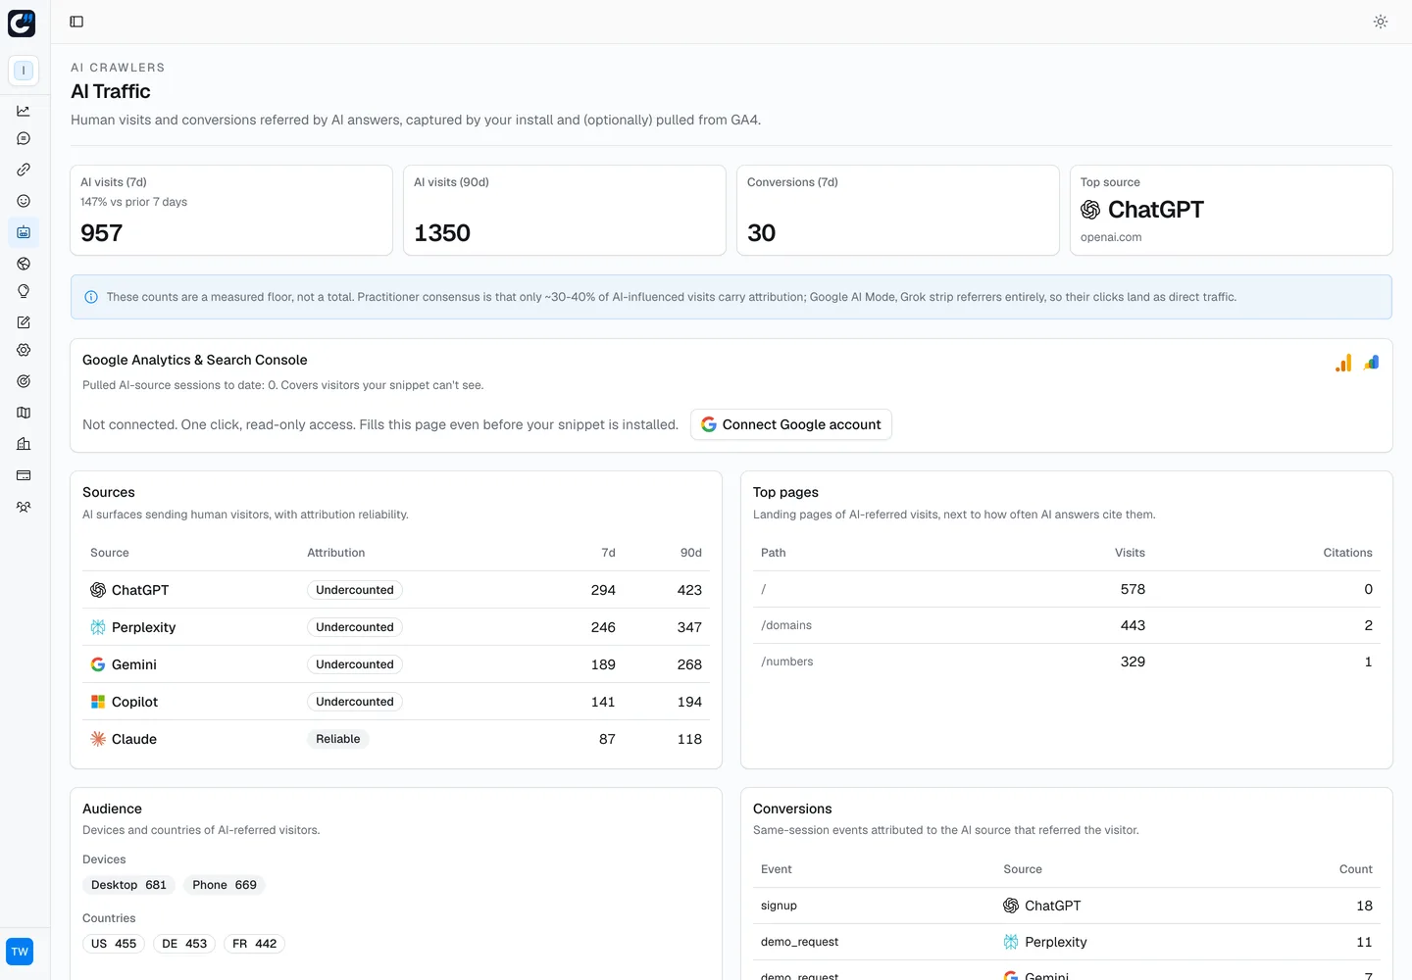Screen dimensions: 1412x980
Task: Click the orange Google Analytics icon
Action: coord(1343,363)
